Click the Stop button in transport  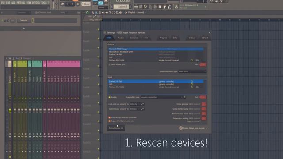pyautogui.click(x=73, y=4)
